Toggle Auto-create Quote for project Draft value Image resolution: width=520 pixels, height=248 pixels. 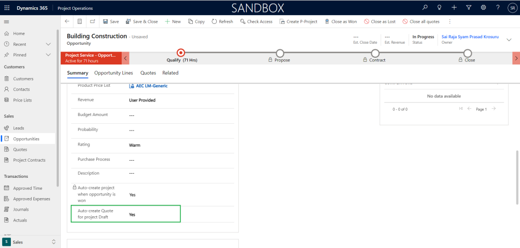pyautogui.click(x=132, y=215)
